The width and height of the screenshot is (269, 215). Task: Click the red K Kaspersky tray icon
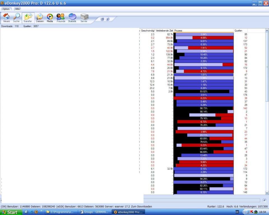coord(252,212)
